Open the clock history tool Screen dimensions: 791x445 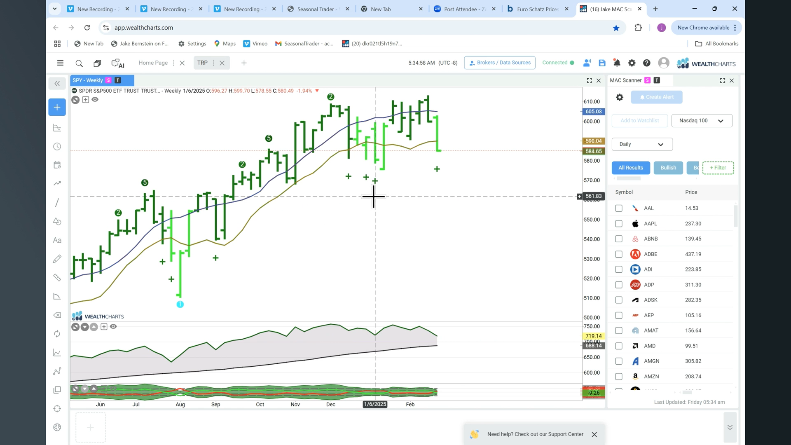point(57,147)
